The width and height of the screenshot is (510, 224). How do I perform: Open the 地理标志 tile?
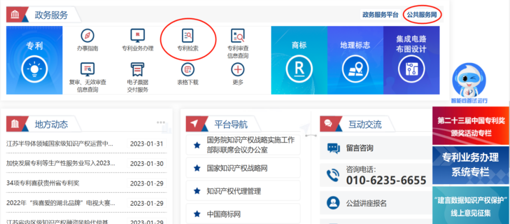pos(355,60)
